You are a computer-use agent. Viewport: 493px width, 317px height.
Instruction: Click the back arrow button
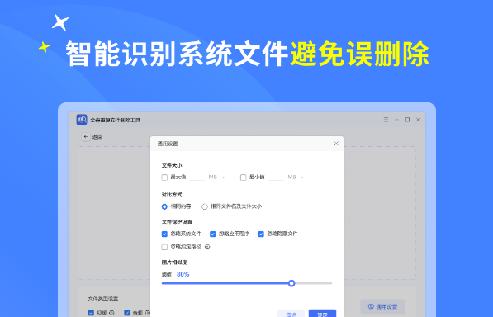pyautogui.click(x=86, y=137)
